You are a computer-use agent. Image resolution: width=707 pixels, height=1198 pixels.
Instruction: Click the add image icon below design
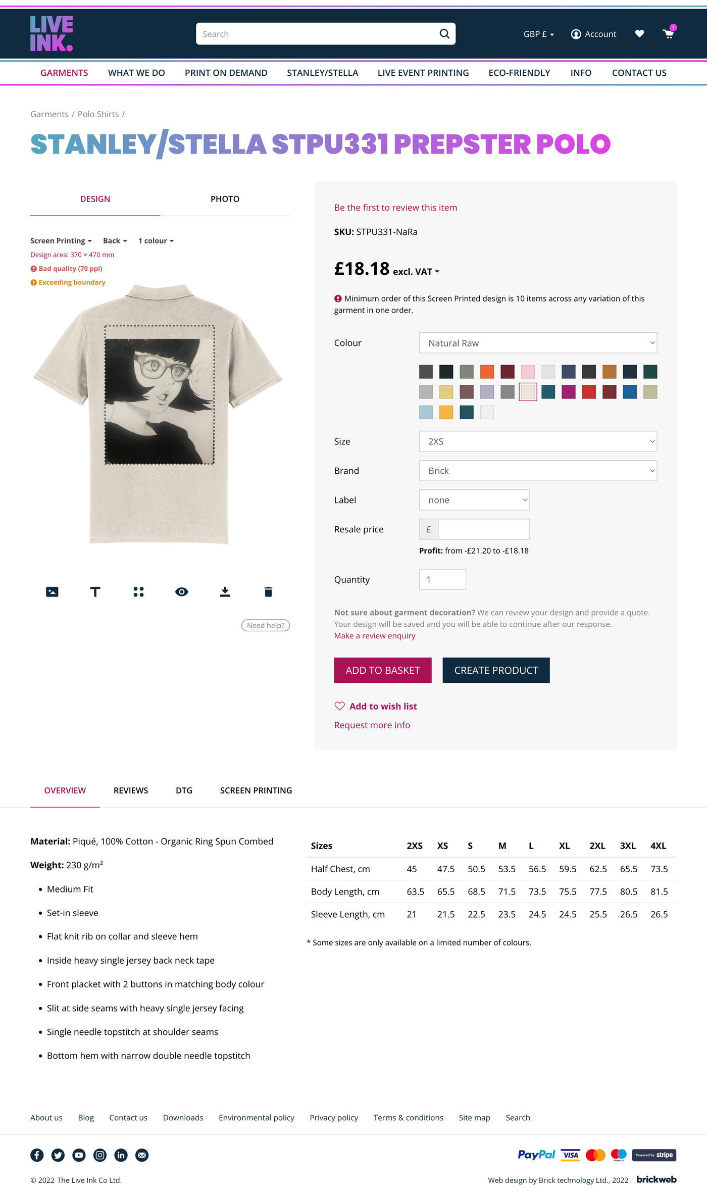tap(52, 592)
